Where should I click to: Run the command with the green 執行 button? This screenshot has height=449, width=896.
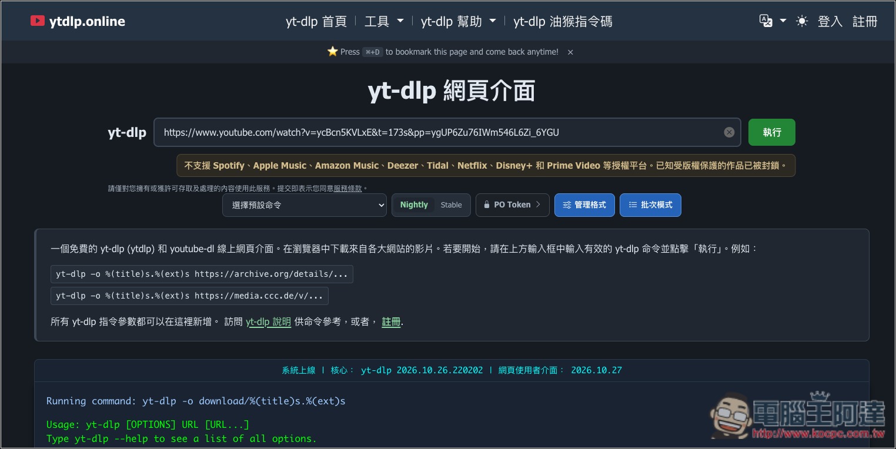(772, 132)
